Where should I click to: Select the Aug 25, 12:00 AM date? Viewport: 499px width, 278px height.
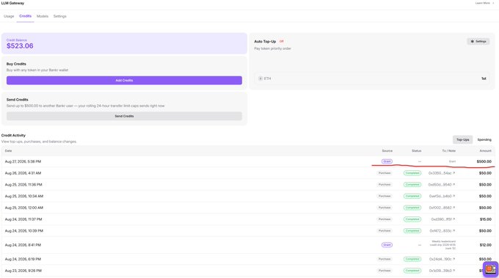tap(24, 208)
